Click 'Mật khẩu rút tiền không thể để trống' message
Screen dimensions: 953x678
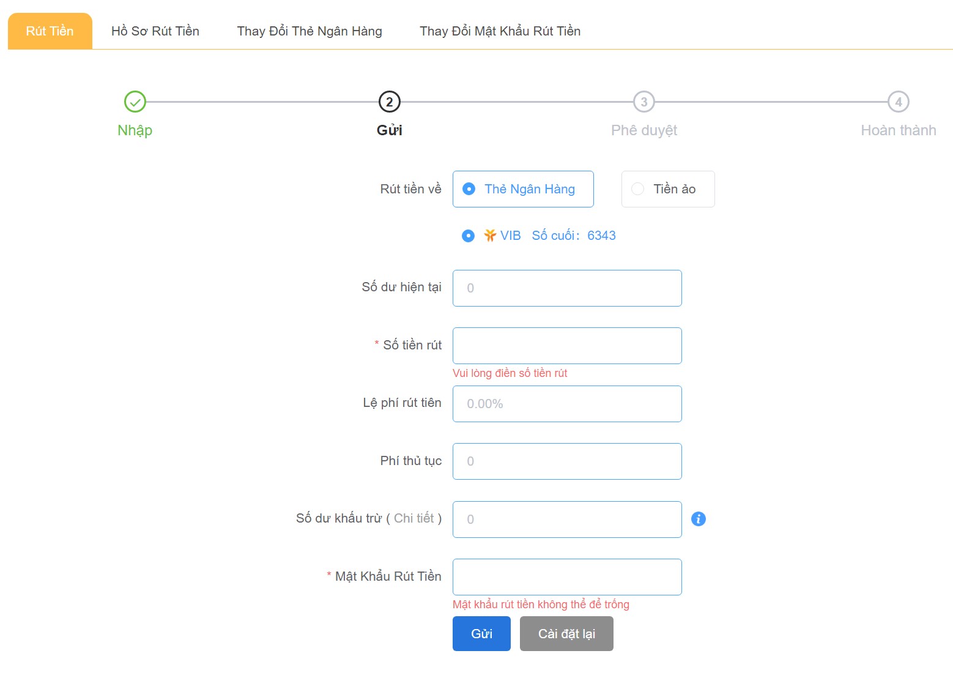pyautogui.click(x=541, y=605)
